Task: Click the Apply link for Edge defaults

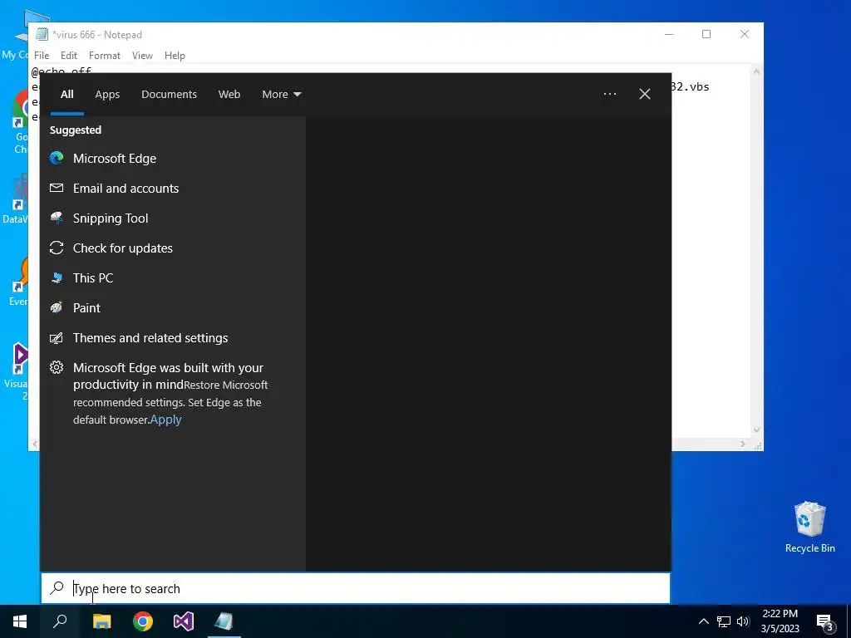Action: (x=165, y=420)
